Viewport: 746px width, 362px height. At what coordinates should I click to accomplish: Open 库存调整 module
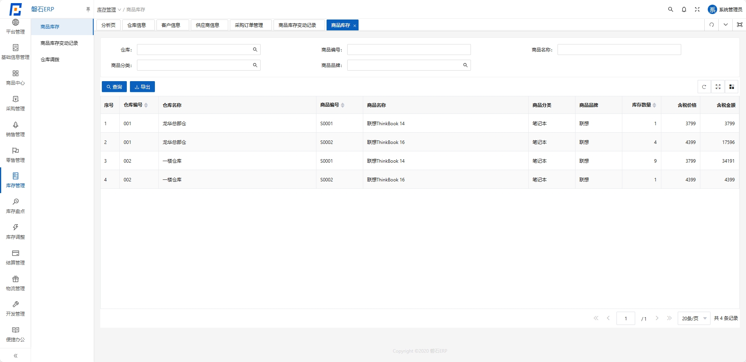click(x=16, y=232)
